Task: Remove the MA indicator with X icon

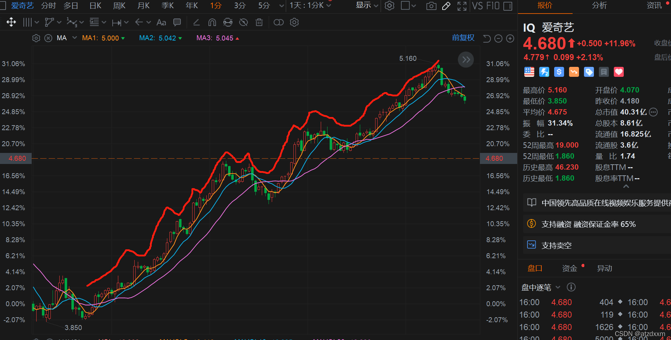Action: pos(48,38)
